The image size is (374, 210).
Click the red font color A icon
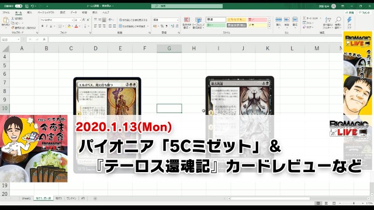tap(77, 26)
